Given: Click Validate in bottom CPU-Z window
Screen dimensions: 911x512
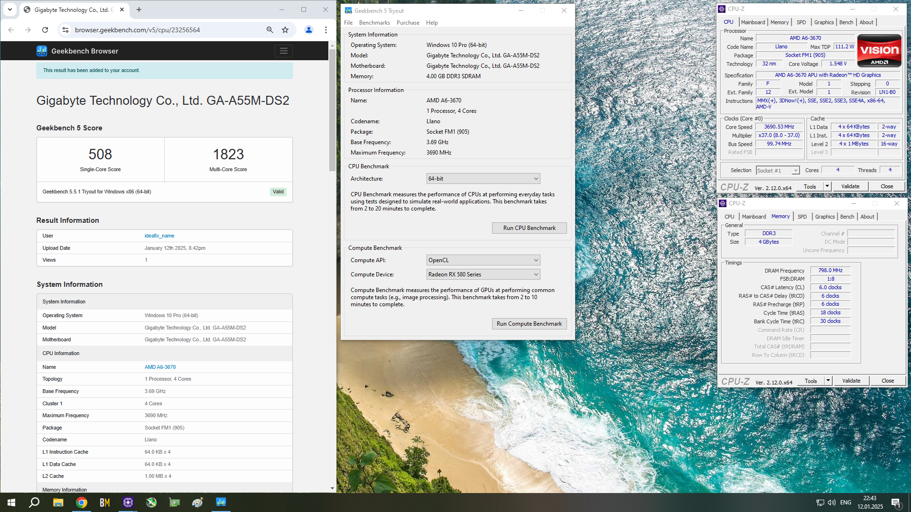Looking at the screenshot, I should coord(851,381).
